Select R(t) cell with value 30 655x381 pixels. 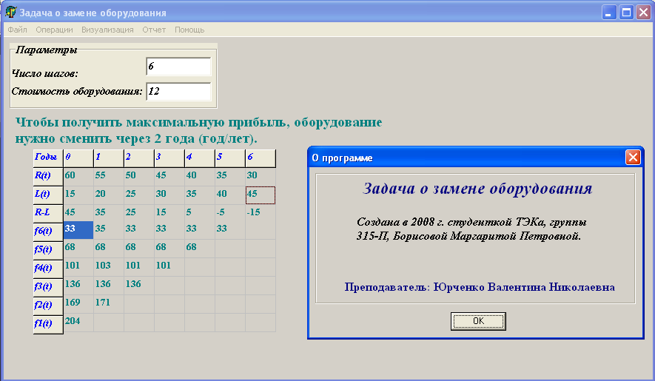click(261, 177)
